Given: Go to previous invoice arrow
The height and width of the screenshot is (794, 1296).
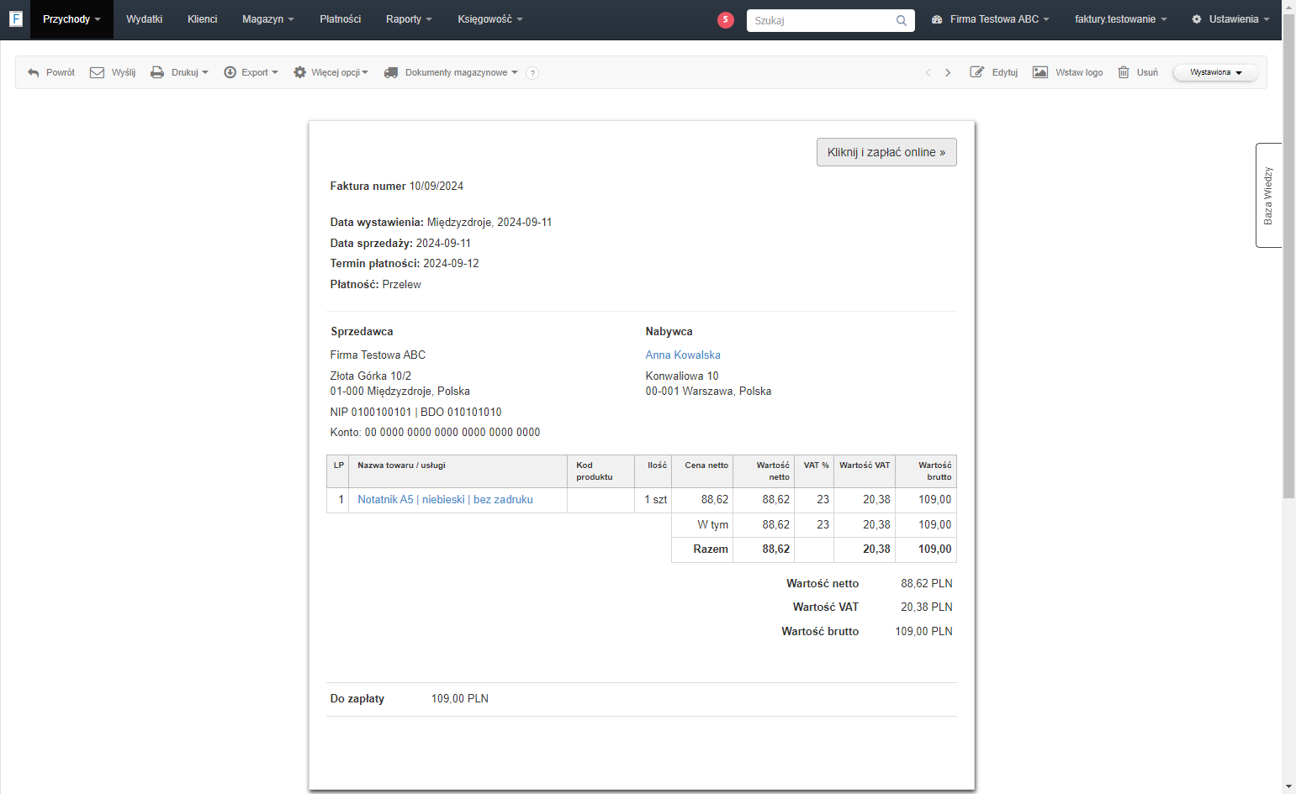Looking at the screenshot, I should [x=928, y=73].
